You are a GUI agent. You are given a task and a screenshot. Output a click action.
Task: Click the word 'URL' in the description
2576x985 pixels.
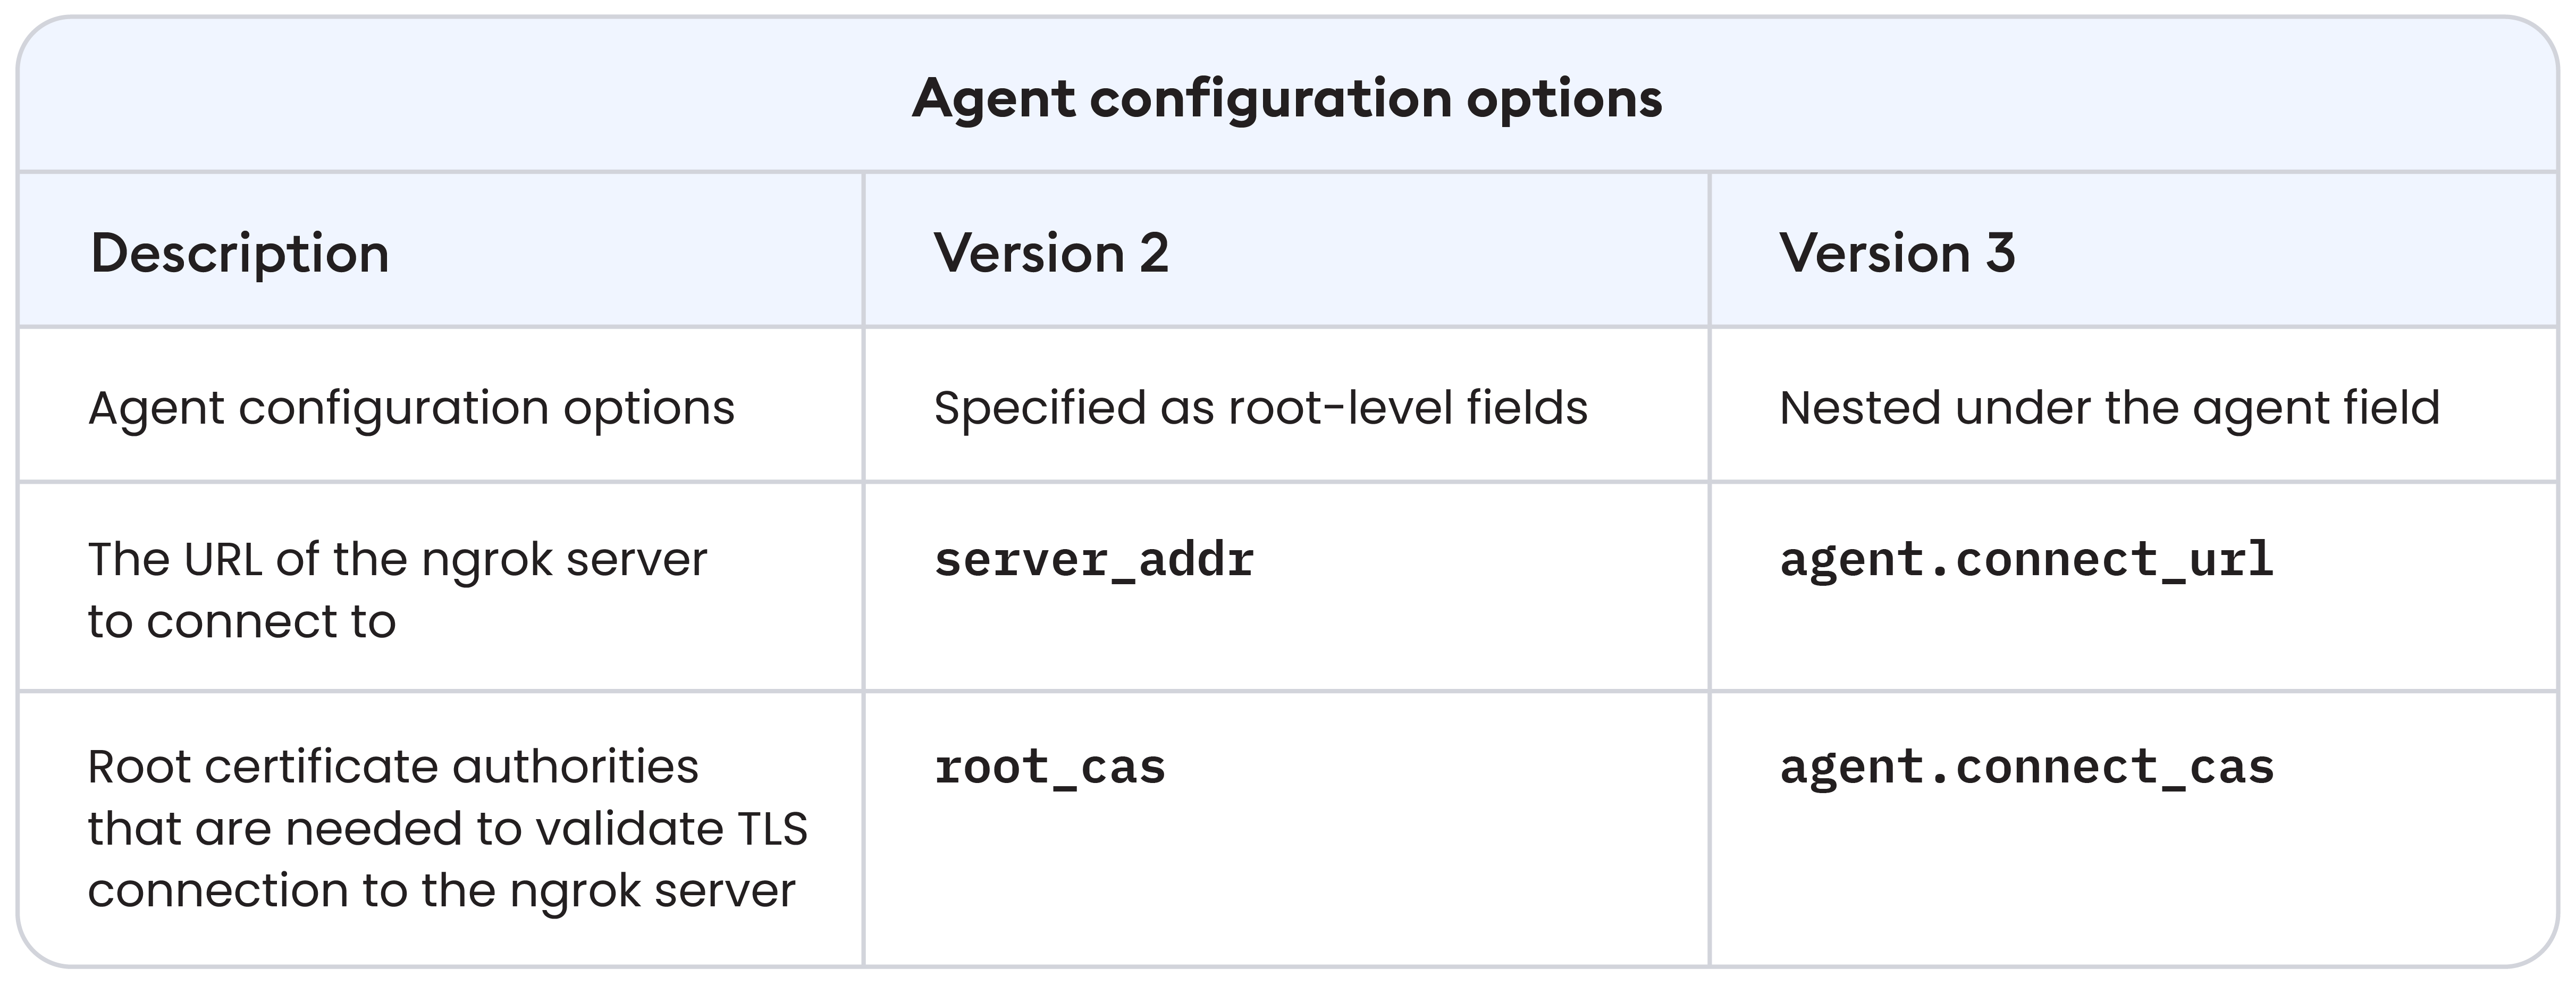point(225,560)
